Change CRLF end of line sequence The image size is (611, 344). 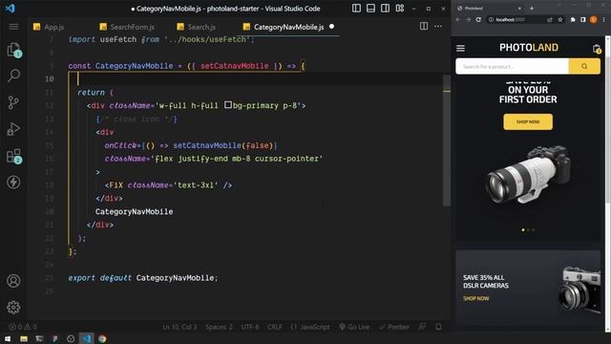tap(275, 327)
